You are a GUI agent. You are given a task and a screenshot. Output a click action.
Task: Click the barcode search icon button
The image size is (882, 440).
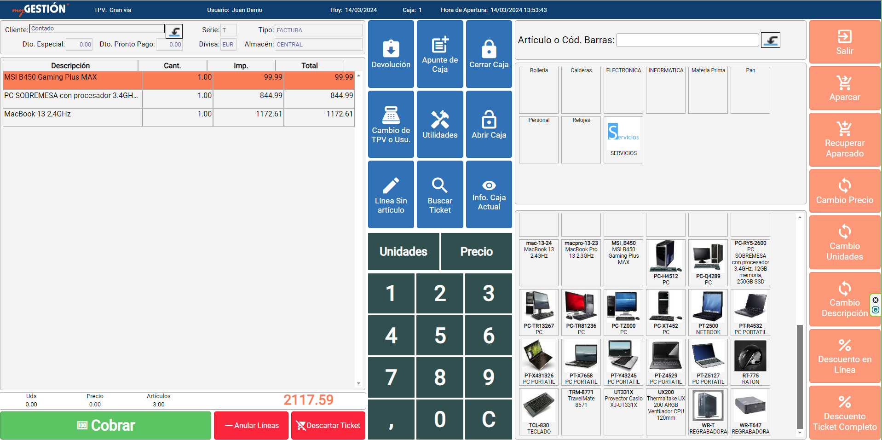click(771, 40)
